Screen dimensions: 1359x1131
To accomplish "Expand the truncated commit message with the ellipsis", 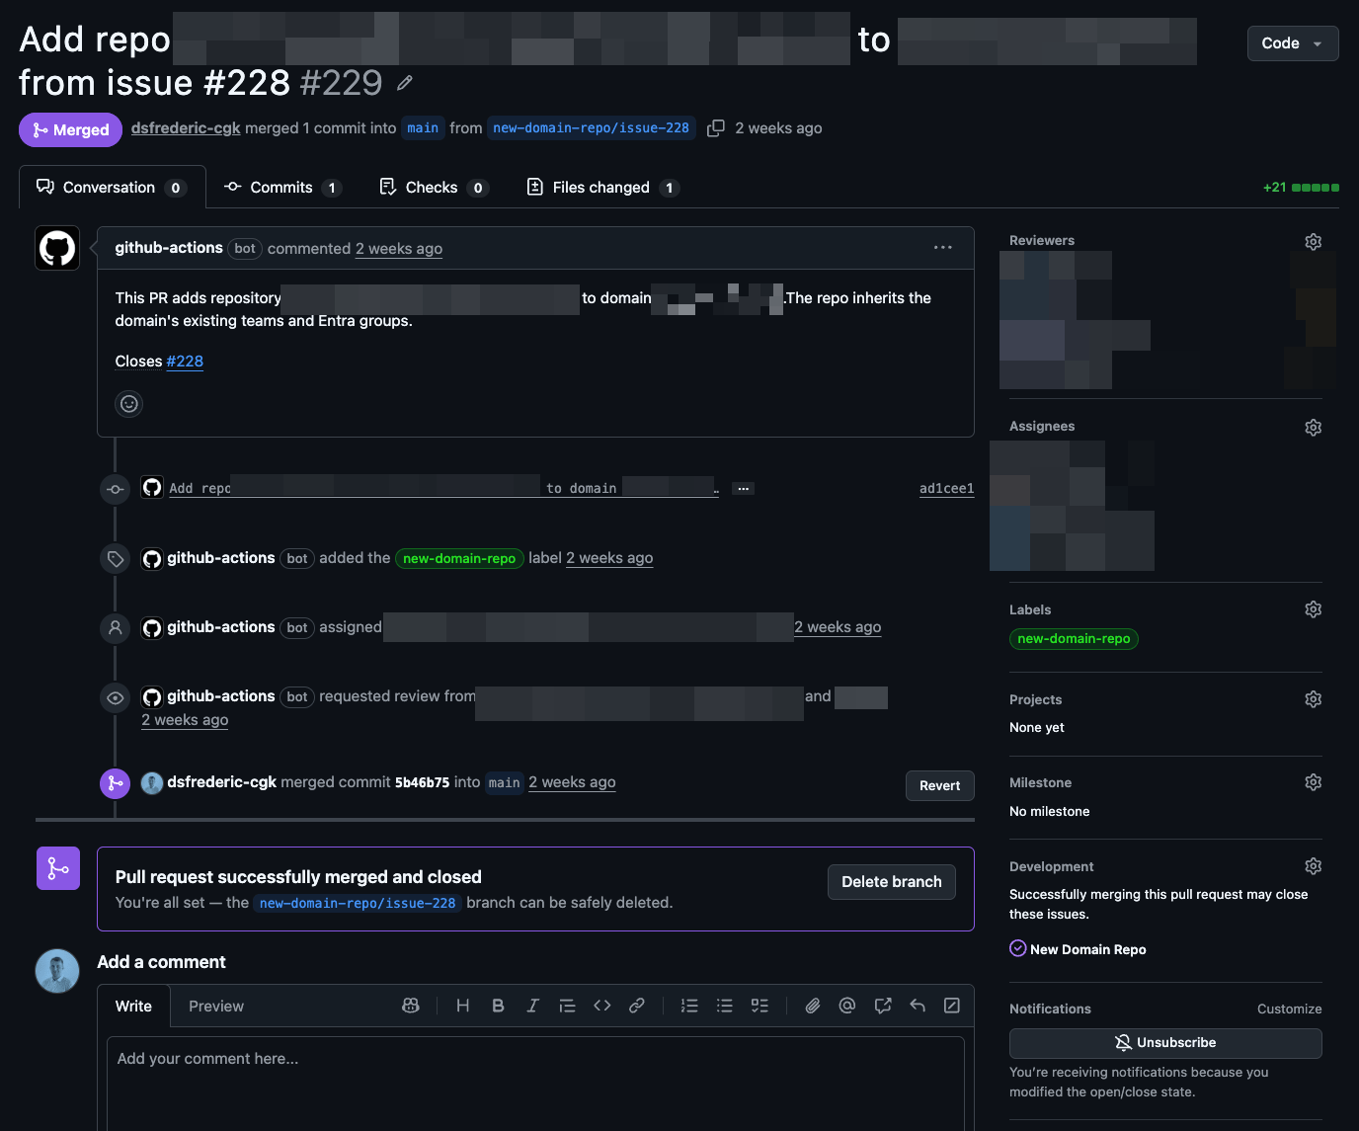I will point(743,488).
